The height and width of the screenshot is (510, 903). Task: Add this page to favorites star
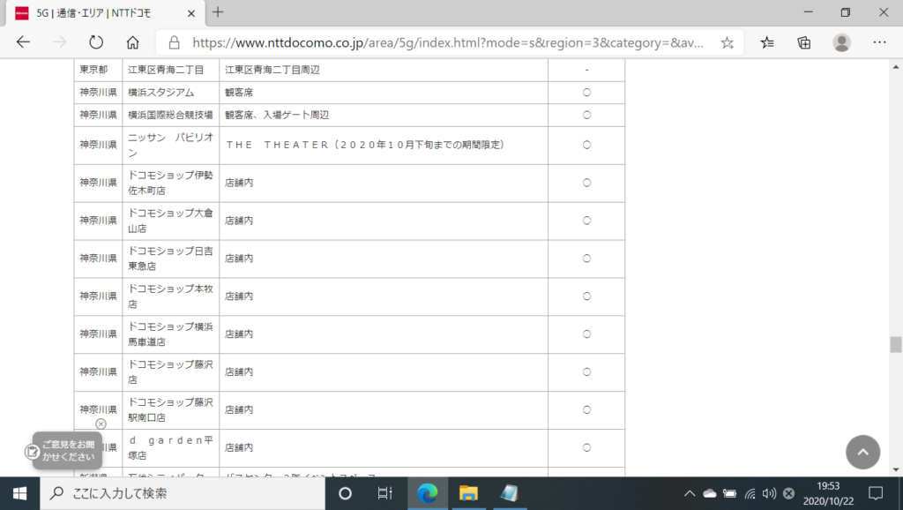coord(728,42)
